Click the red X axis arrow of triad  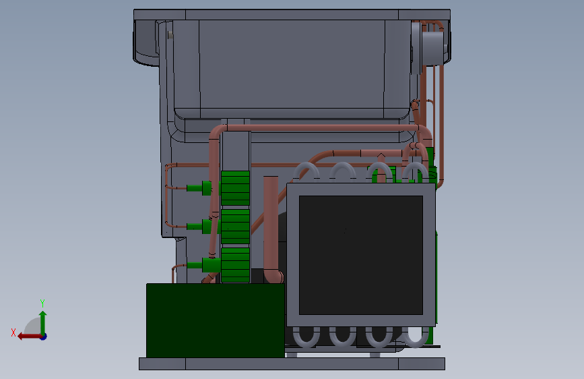pyautogui.click(x=29, y=337)
